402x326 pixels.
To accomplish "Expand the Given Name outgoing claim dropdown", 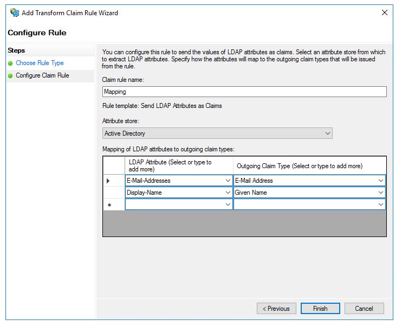I will [x=381, y=192].
